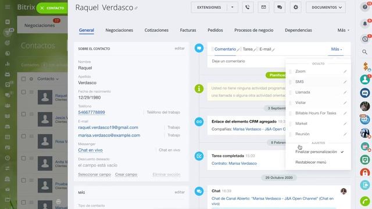The height and width of the screenshot is (209, 372).
Task: Click the green CONTACTO close button
Action: [x=52, y=8]
